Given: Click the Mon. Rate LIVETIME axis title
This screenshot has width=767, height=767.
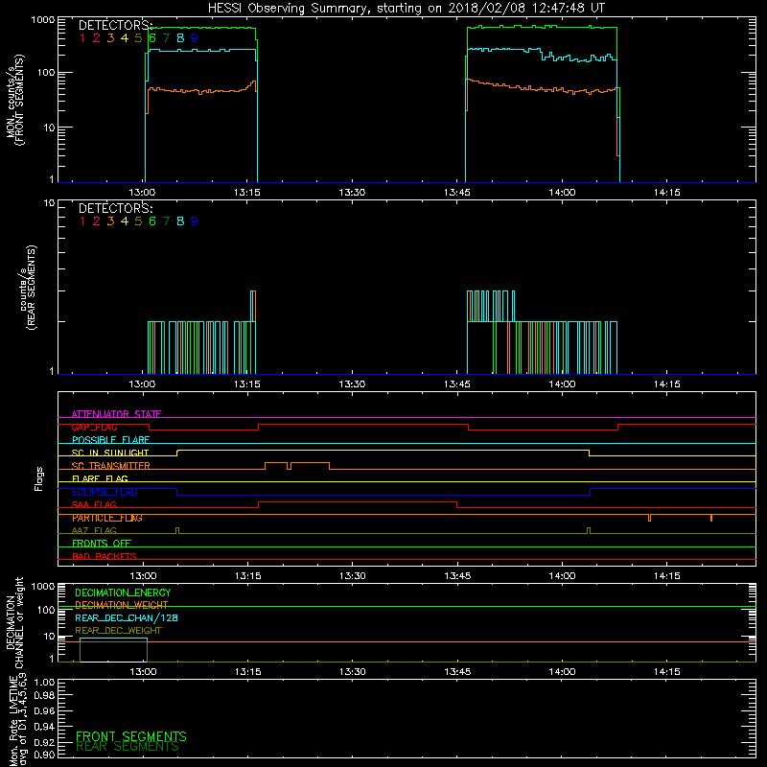Looking at the screenshot, I should (17, 720).
